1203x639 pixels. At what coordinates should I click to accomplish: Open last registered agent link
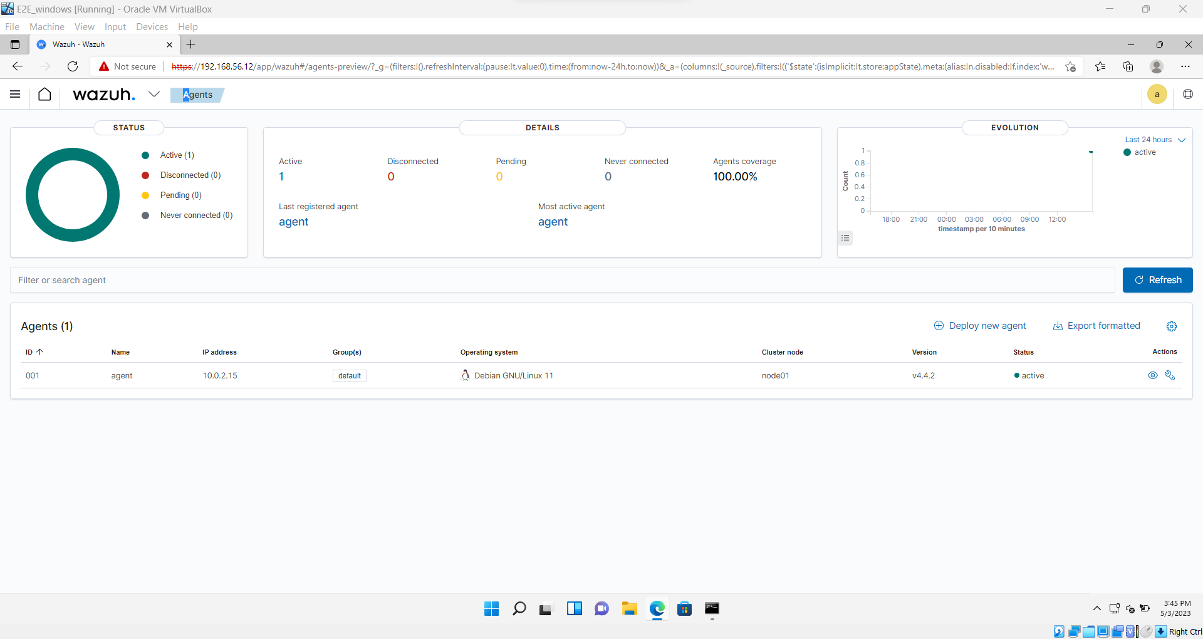click(294, 222)
